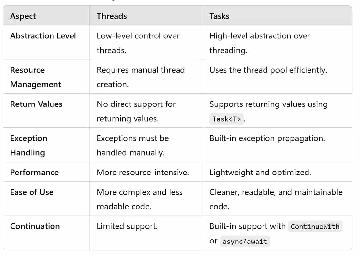The width and height of the screenshot is (361, 255).
Task: Click the async/await code snippet
Action: (245, 241)
